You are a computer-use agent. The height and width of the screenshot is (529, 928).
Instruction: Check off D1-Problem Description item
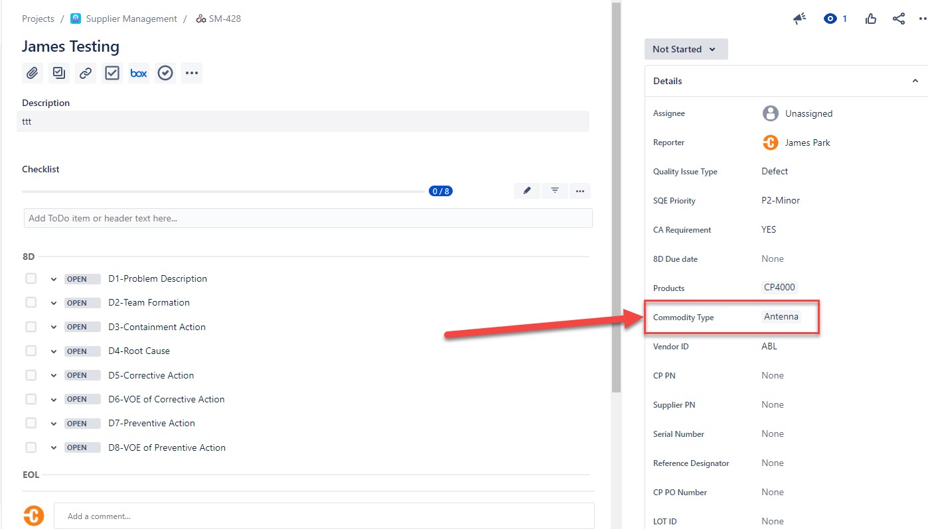coord(31,278)
